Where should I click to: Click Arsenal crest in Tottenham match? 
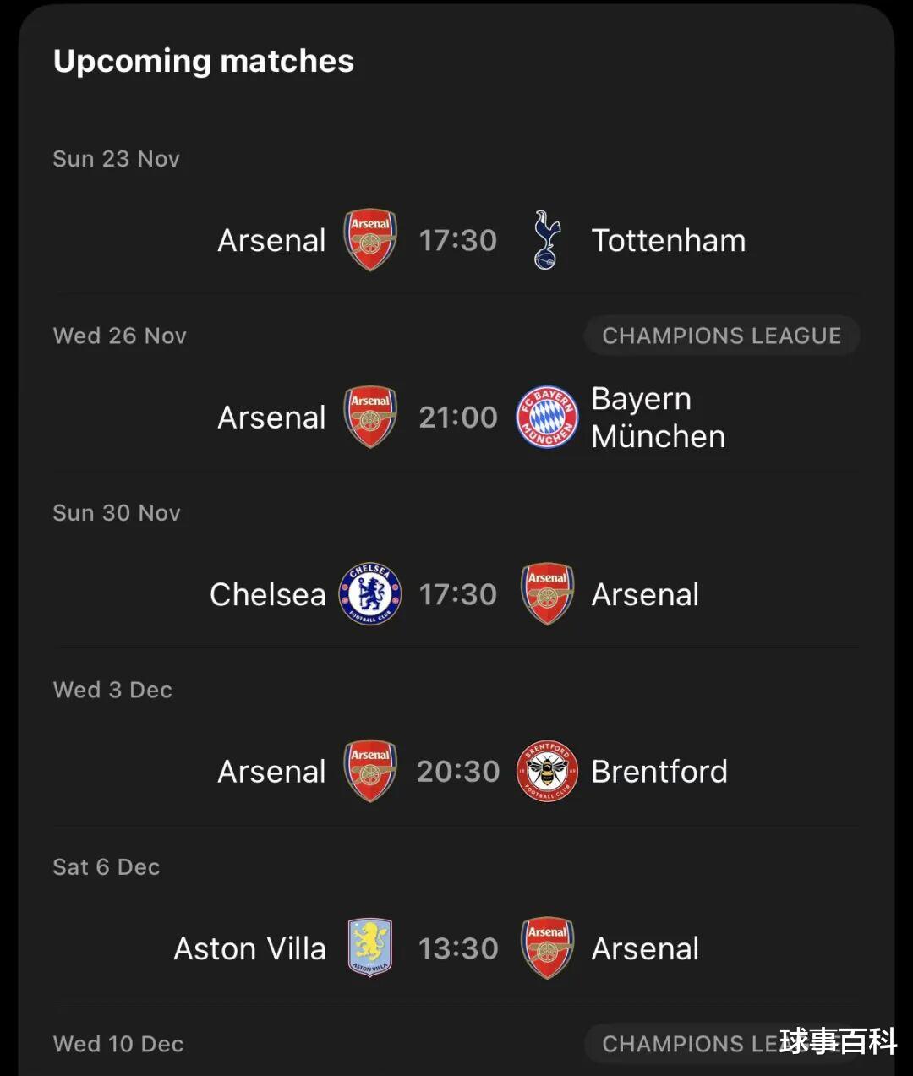[x=370, y=240]
